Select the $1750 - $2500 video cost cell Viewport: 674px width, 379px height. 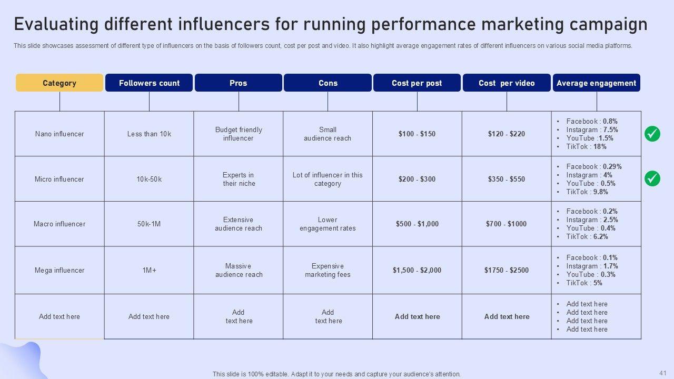507,270
